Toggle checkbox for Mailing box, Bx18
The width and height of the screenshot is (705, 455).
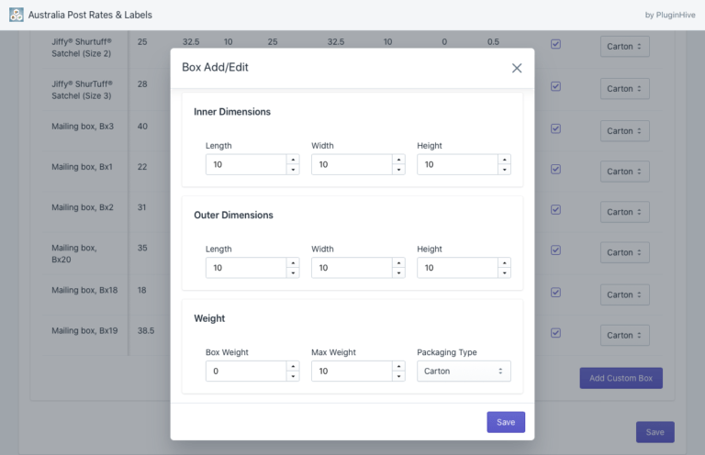[555, 293]
